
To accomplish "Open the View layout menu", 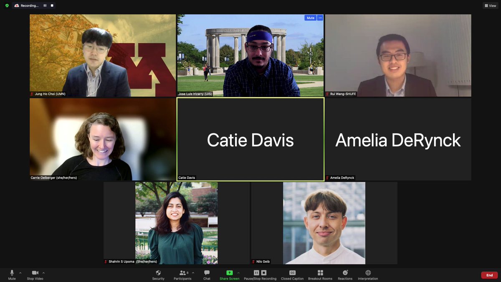I will (490, 6).
